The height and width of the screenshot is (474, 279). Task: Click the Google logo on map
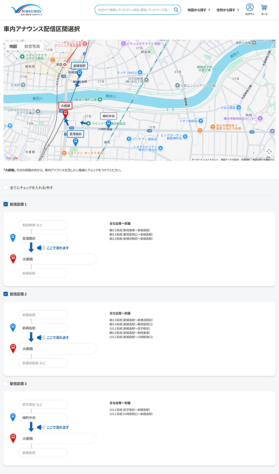[12, 158]
